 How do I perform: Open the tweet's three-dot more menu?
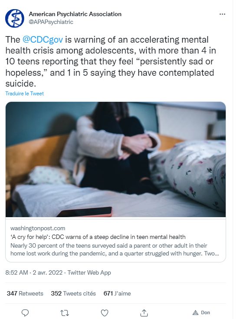[x=222, y=14]
